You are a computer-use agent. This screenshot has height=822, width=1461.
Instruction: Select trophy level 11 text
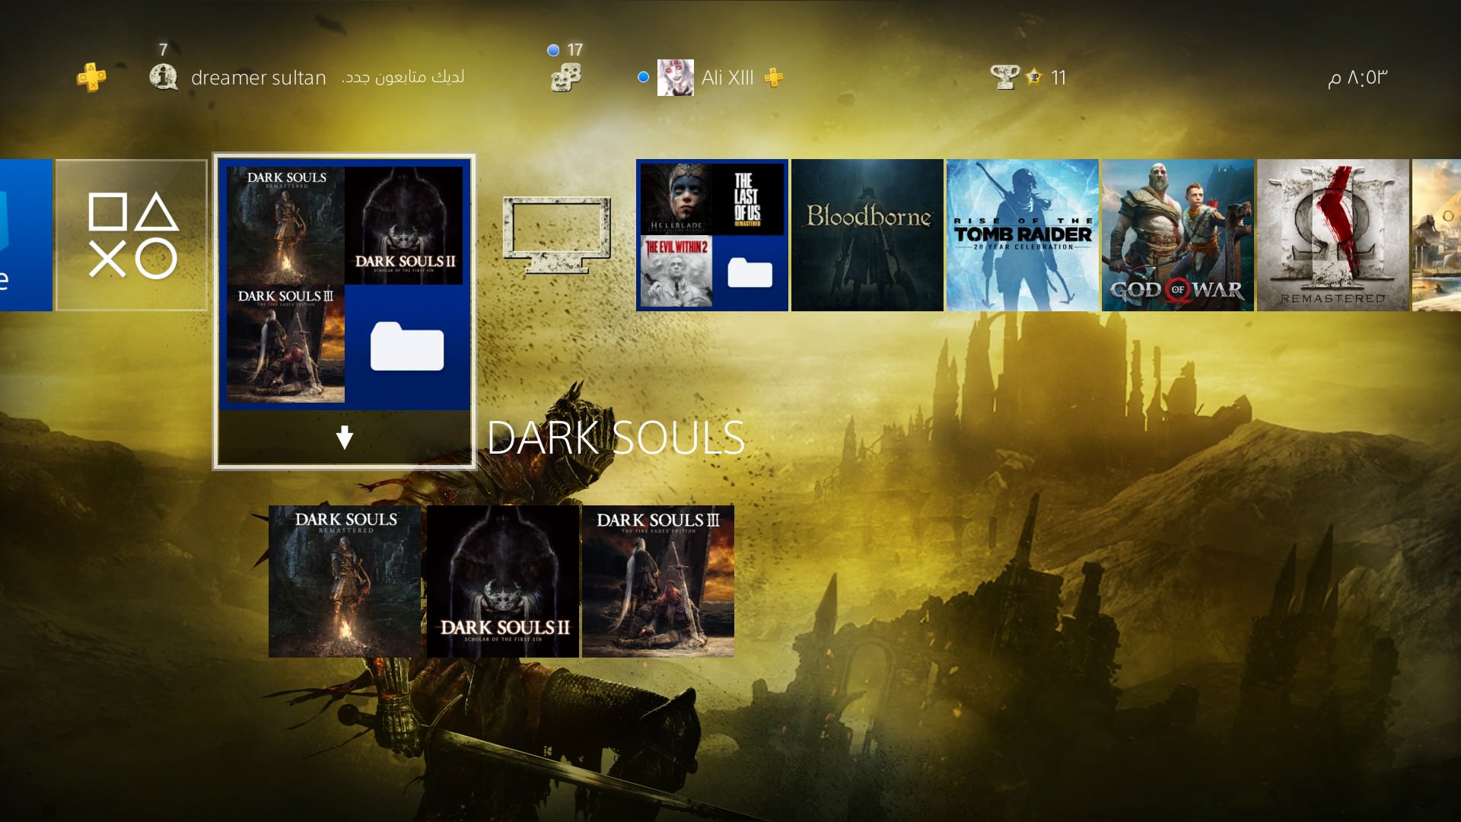click(x=1058, y=78)
